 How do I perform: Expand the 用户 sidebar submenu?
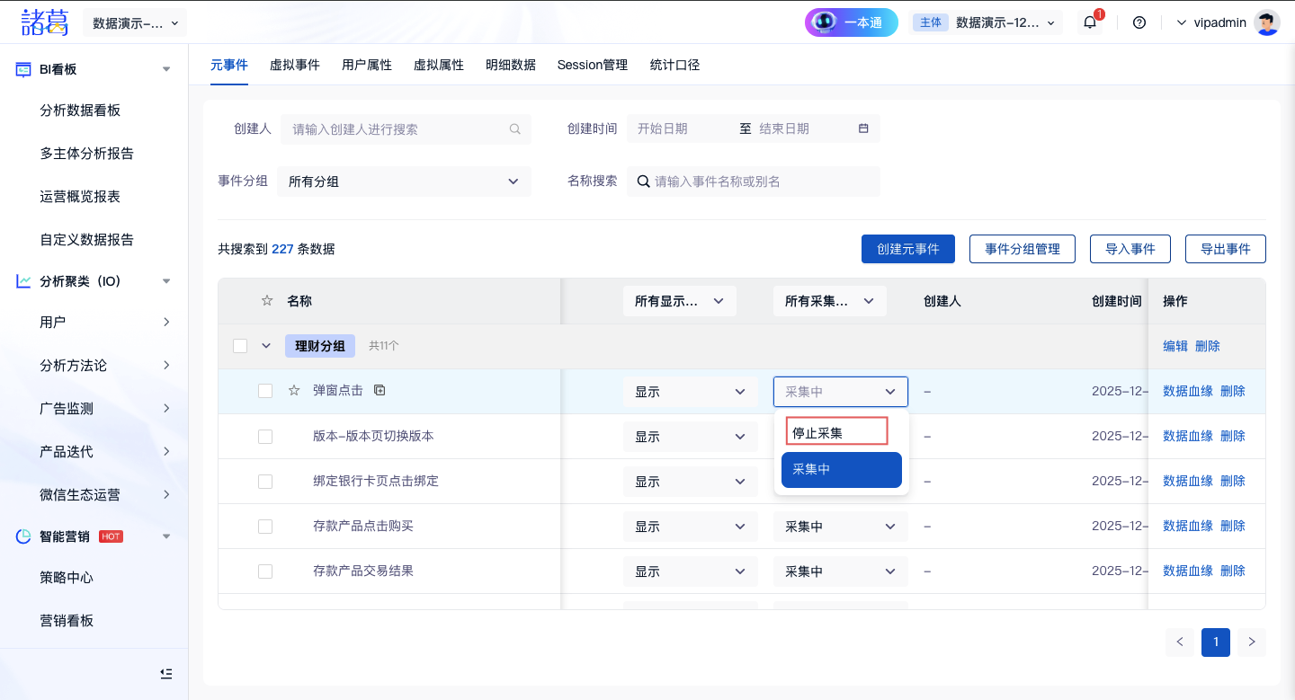click(166, 322)
